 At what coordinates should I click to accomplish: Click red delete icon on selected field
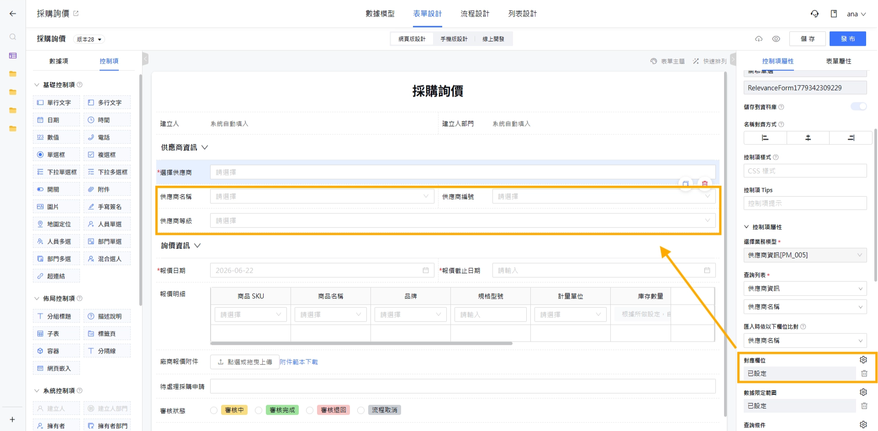[x=705, y=184]
